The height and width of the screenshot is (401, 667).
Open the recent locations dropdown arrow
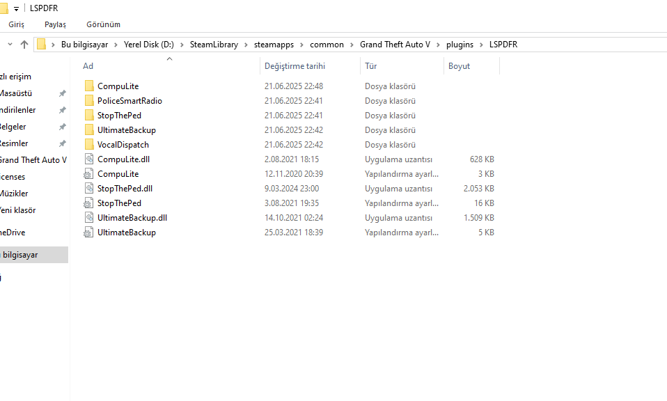(x=10, y=45)
